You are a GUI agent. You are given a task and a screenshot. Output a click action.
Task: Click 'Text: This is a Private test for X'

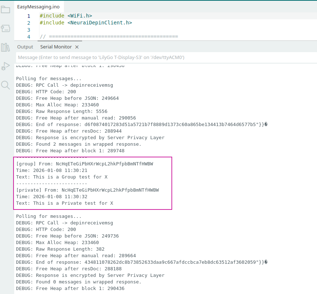[x=65, y=203]
